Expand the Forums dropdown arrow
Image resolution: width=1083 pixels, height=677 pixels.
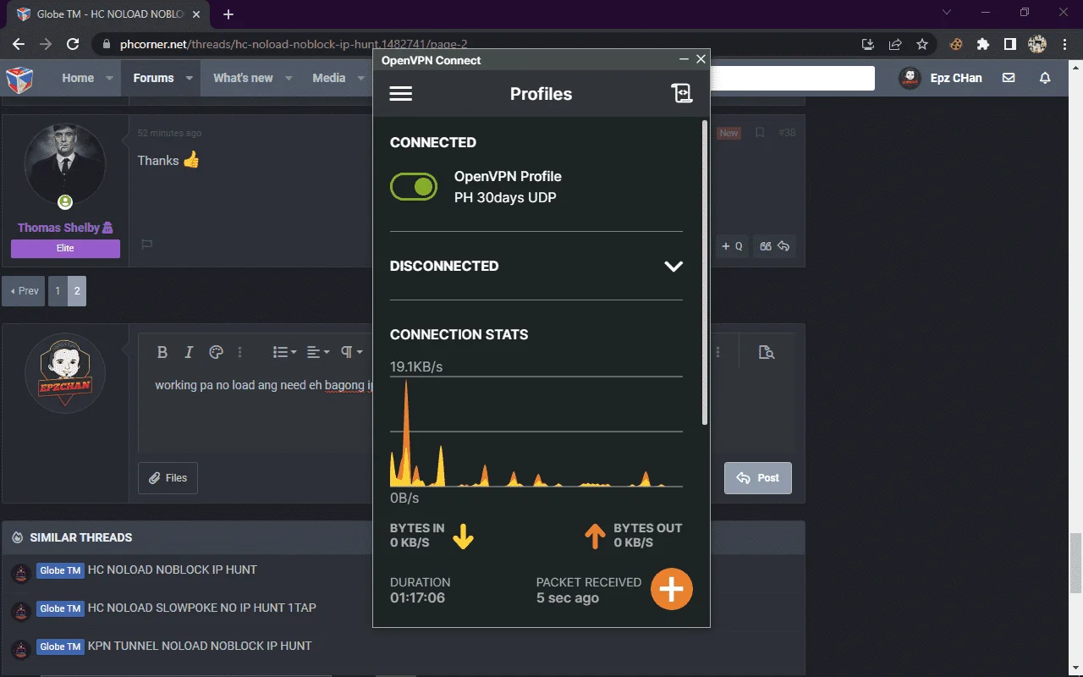coord(190,78)
